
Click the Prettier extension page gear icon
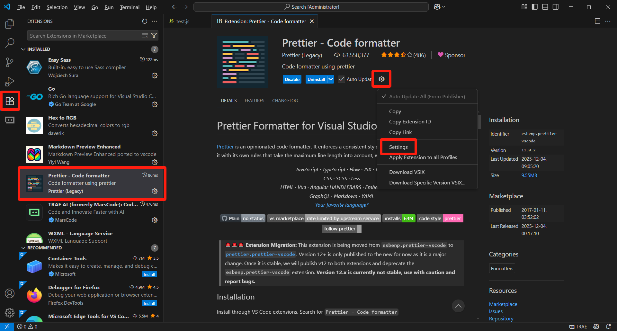[x=381, y=79]
